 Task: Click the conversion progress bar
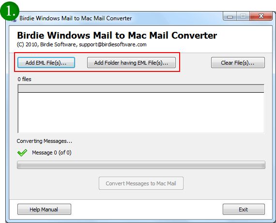(141, 165)
